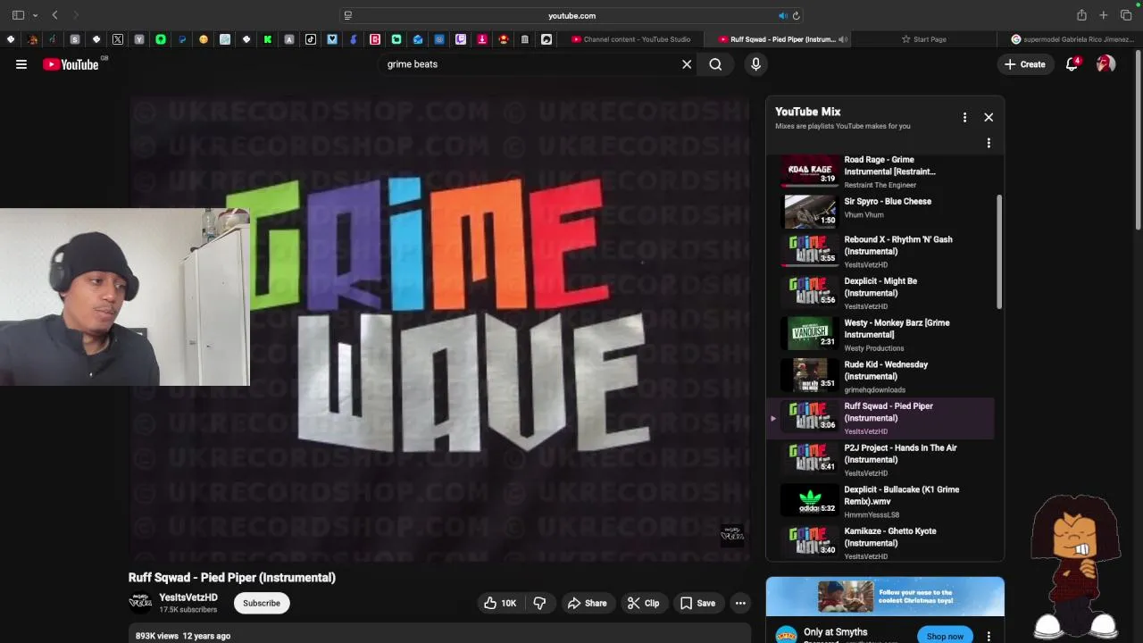This screenshot has height=643, width=1143.
Task: Open the YesItsVetzHD channel avatar
Action: 140,603
